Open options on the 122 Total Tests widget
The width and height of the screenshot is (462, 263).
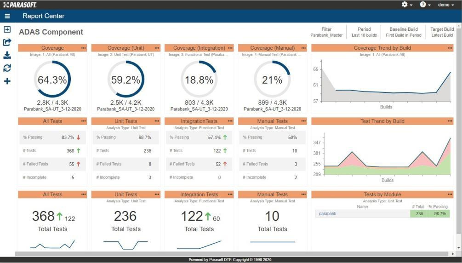click(x=230, y=194)
